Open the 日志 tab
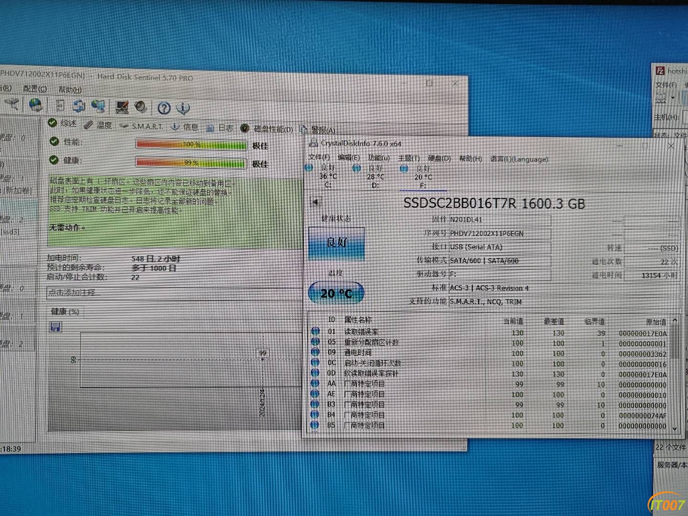Viewport: 688px width, 516px height. (x=220, y=128)
